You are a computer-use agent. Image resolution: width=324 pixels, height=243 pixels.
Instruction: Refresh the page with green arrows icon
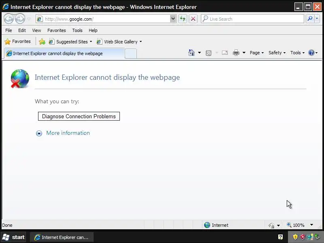(x=183, y=19)
